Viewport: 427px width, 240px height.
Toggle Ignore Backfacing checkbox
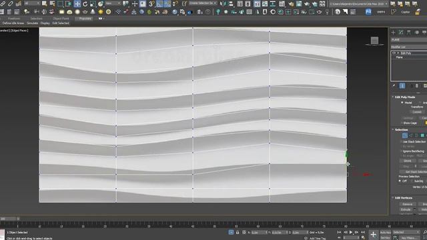click(402, 151)
